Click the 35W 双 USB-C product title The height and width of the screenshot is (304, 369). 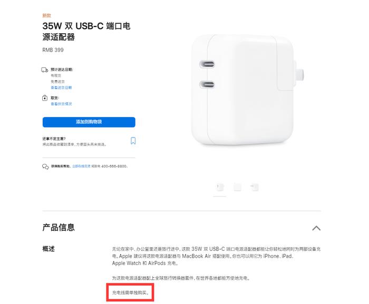coord(86,31)
